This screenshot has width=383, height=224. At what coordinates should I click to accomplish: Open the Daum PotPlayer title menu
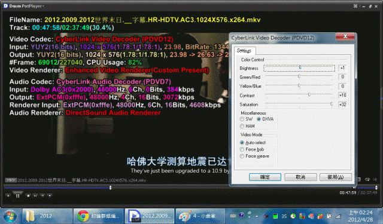coord(26,6)
